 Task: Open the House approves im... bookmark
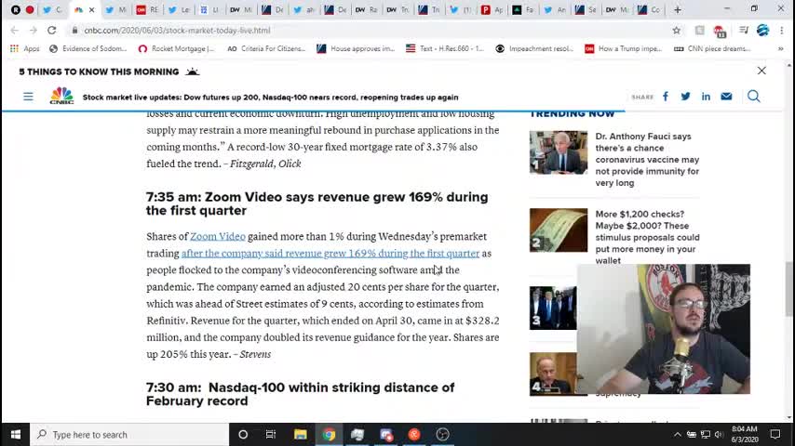pyautogui.click(x=356, y=48)
